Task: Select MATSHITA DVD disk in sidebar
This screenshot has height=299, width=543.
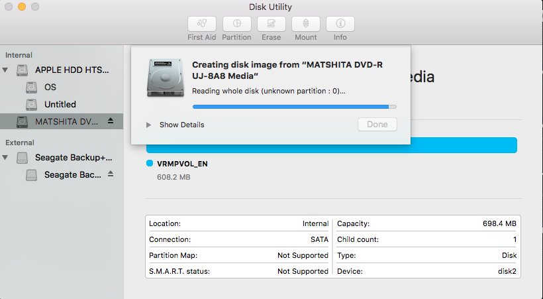Action: point(66,122)
